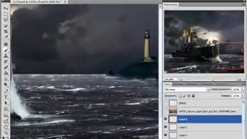Select the Healing Brush tool

pos(6,44)
